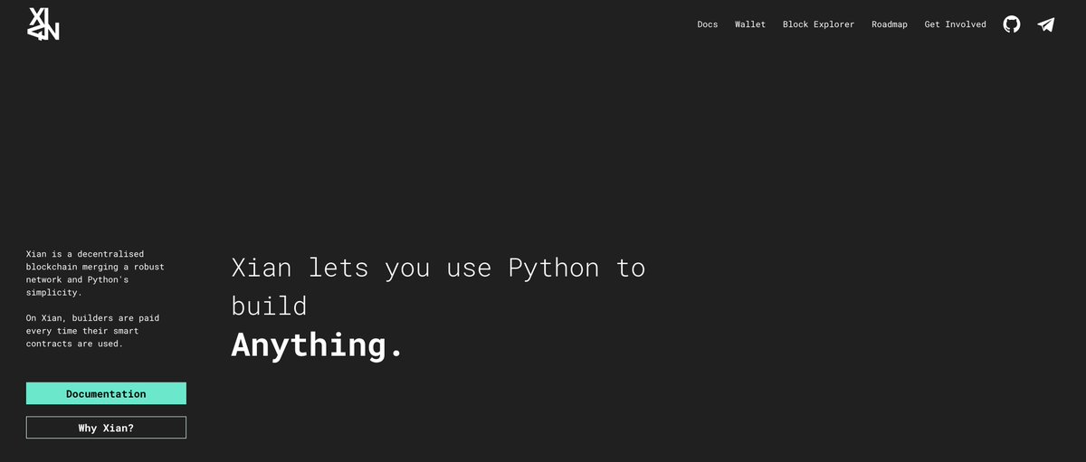Viewport: 1086px width, 462px height.
Task: Open Block Explorer from the navbar
Action: click(x=818, y=24)
